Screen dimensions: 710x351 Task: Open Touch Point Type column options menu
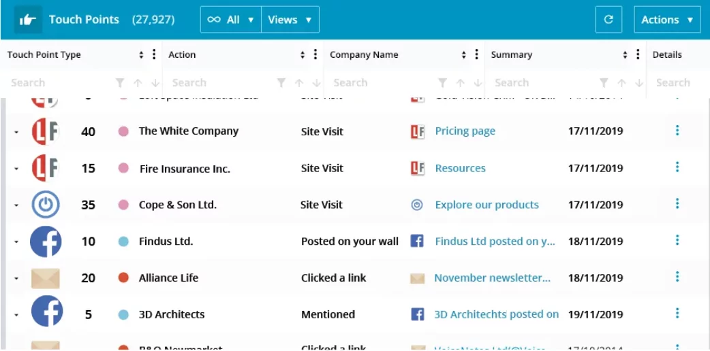[154, 54]
